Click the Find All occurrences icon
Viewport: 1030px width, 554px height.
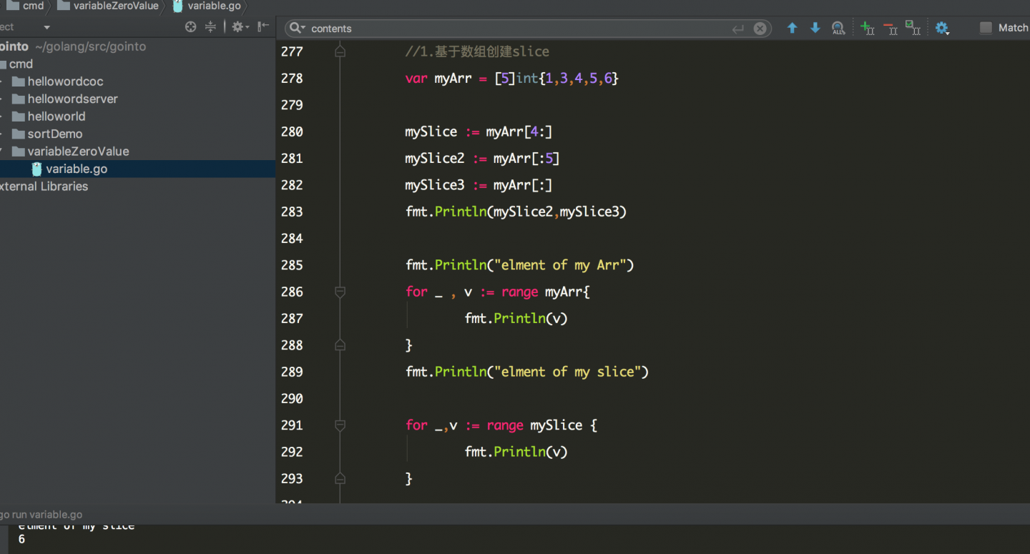coord(838,28)
